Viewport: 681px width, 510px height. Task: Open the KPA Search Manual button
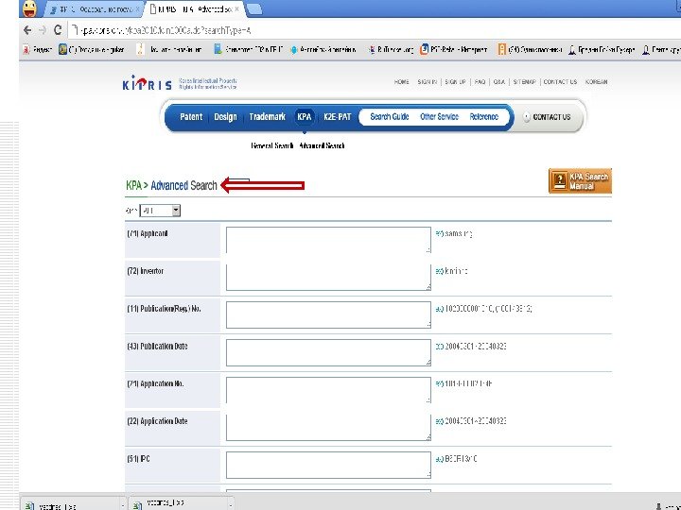click(580, 180)
